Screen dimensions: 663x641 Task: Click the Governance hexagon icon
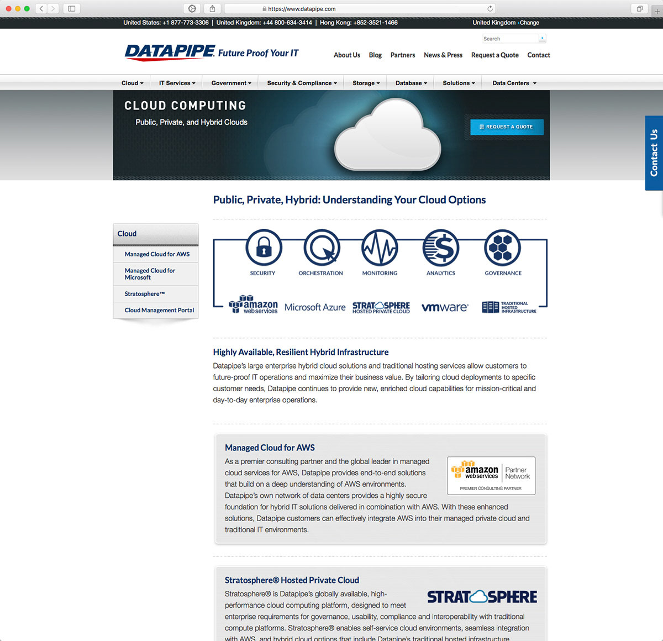(502, 248)
